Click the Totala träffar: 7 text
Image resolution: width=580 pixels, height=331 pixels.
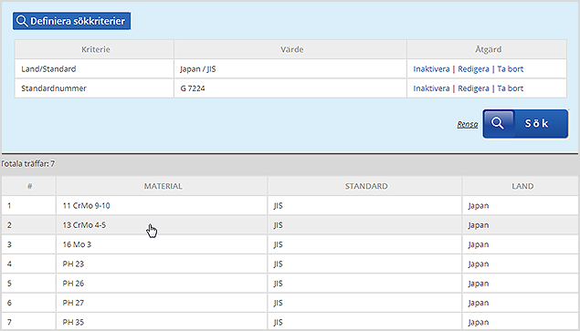pos(27,163)
